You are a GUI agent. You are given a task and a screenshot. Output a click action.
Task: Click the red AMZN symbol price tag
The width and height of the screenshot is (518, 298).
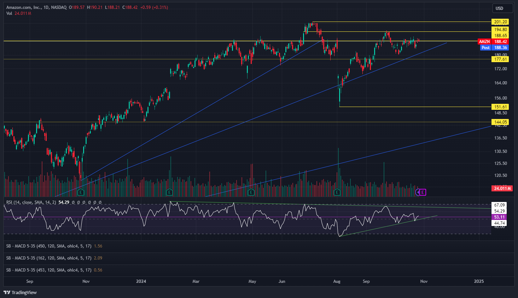pyautogui.click(x=484, y=42)
